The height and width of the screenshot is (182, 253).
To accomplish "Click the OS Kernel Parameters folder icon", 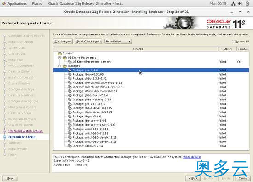I will click(64, 58).
